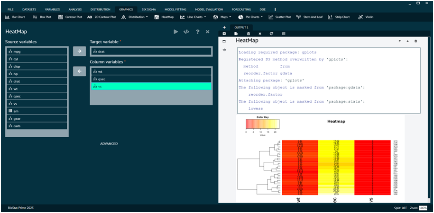Move selected variable left with arrow button
The image size is (434, 213).
(x=79, y=71)
